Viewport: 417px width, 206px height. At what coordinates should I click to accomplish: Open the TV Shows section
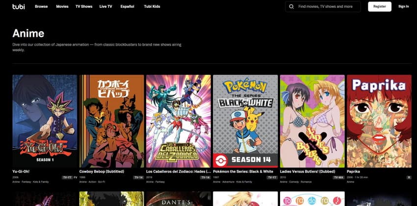pyautogui.click(x=84, y=6)
